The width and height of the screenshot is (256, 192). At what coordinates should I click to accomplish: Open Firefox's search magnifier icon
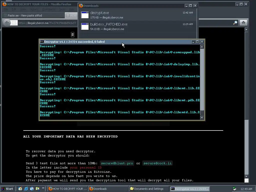235,23
